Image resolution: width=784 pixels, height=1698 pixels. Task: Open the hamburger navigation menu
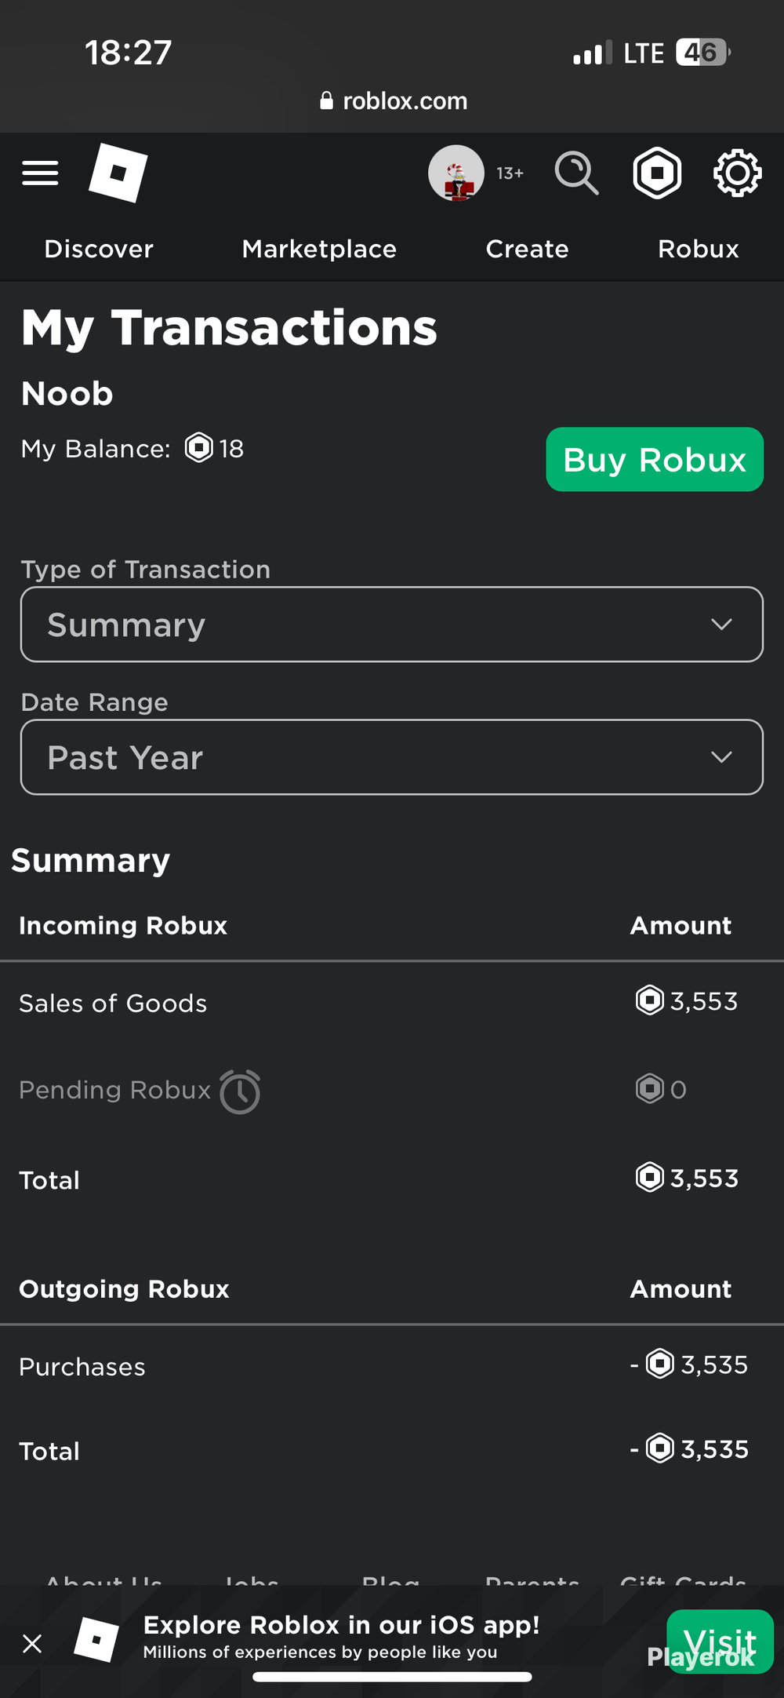pyautogui.click(x=40, y=173)
